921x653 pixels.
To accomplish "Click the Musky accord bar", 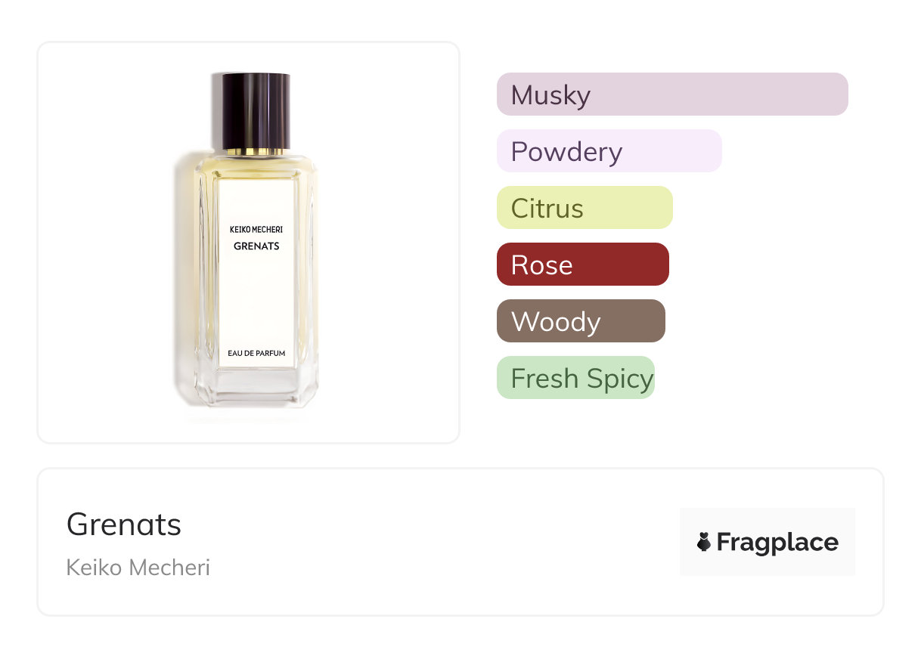I will click(x=672, y=94).
